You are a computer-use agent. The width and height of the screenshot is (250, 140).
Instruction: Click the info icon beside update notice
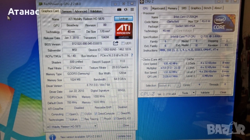click(x=52, y=137)
